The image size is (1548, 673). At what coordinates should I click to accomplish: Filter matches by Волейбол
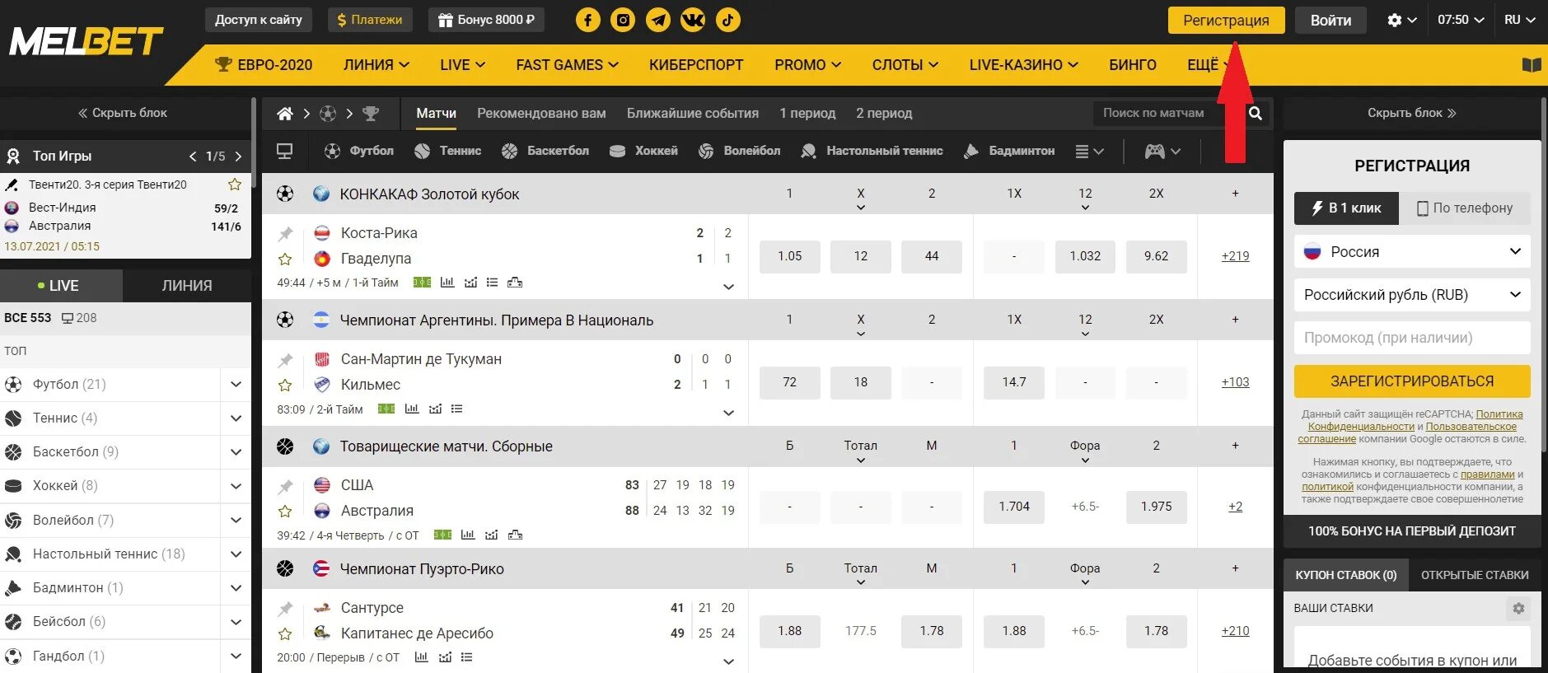click(739, 151)
